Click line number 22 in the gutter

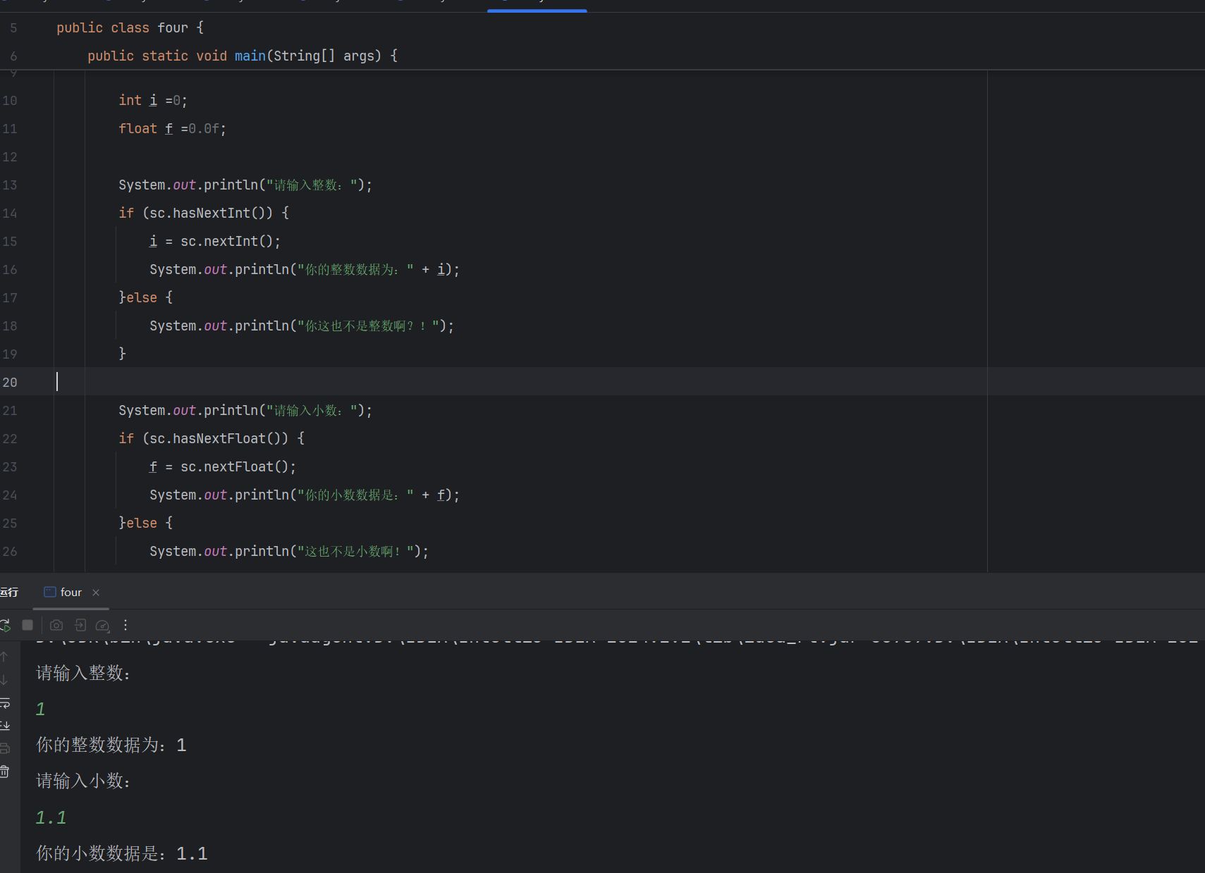[10, 439]
